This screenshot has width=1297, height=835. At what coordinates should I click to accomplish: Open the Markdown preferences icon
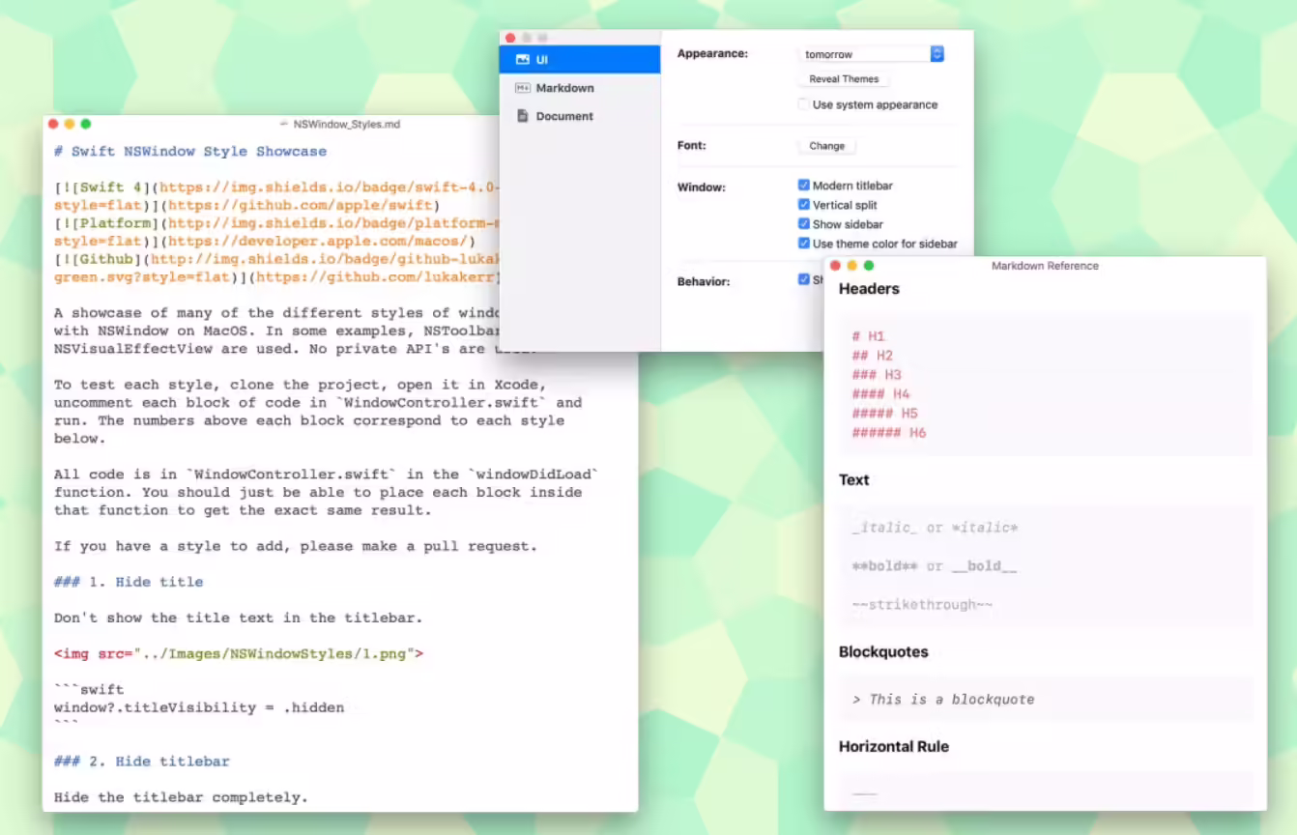(523, 88)
